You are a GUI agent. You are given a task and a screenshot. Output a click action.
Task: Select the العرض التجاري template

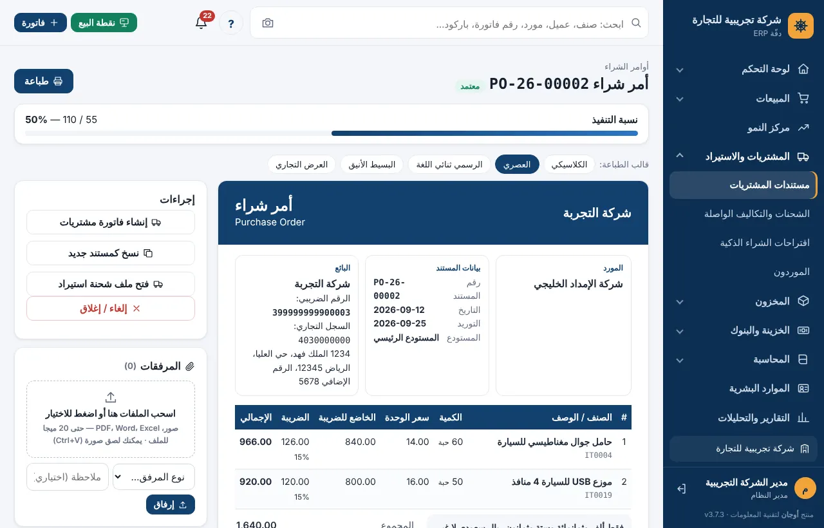pyautogui.click(x=302, y=164)
